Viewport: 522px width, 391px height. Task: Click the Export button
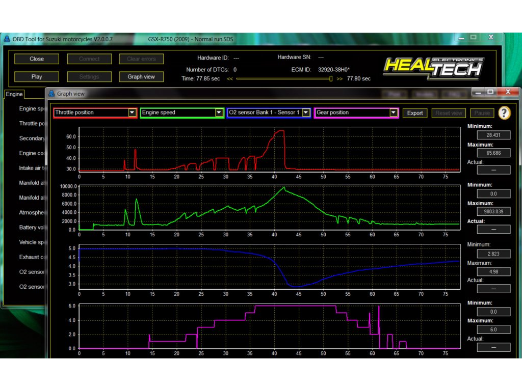click(x=415, y=113)
